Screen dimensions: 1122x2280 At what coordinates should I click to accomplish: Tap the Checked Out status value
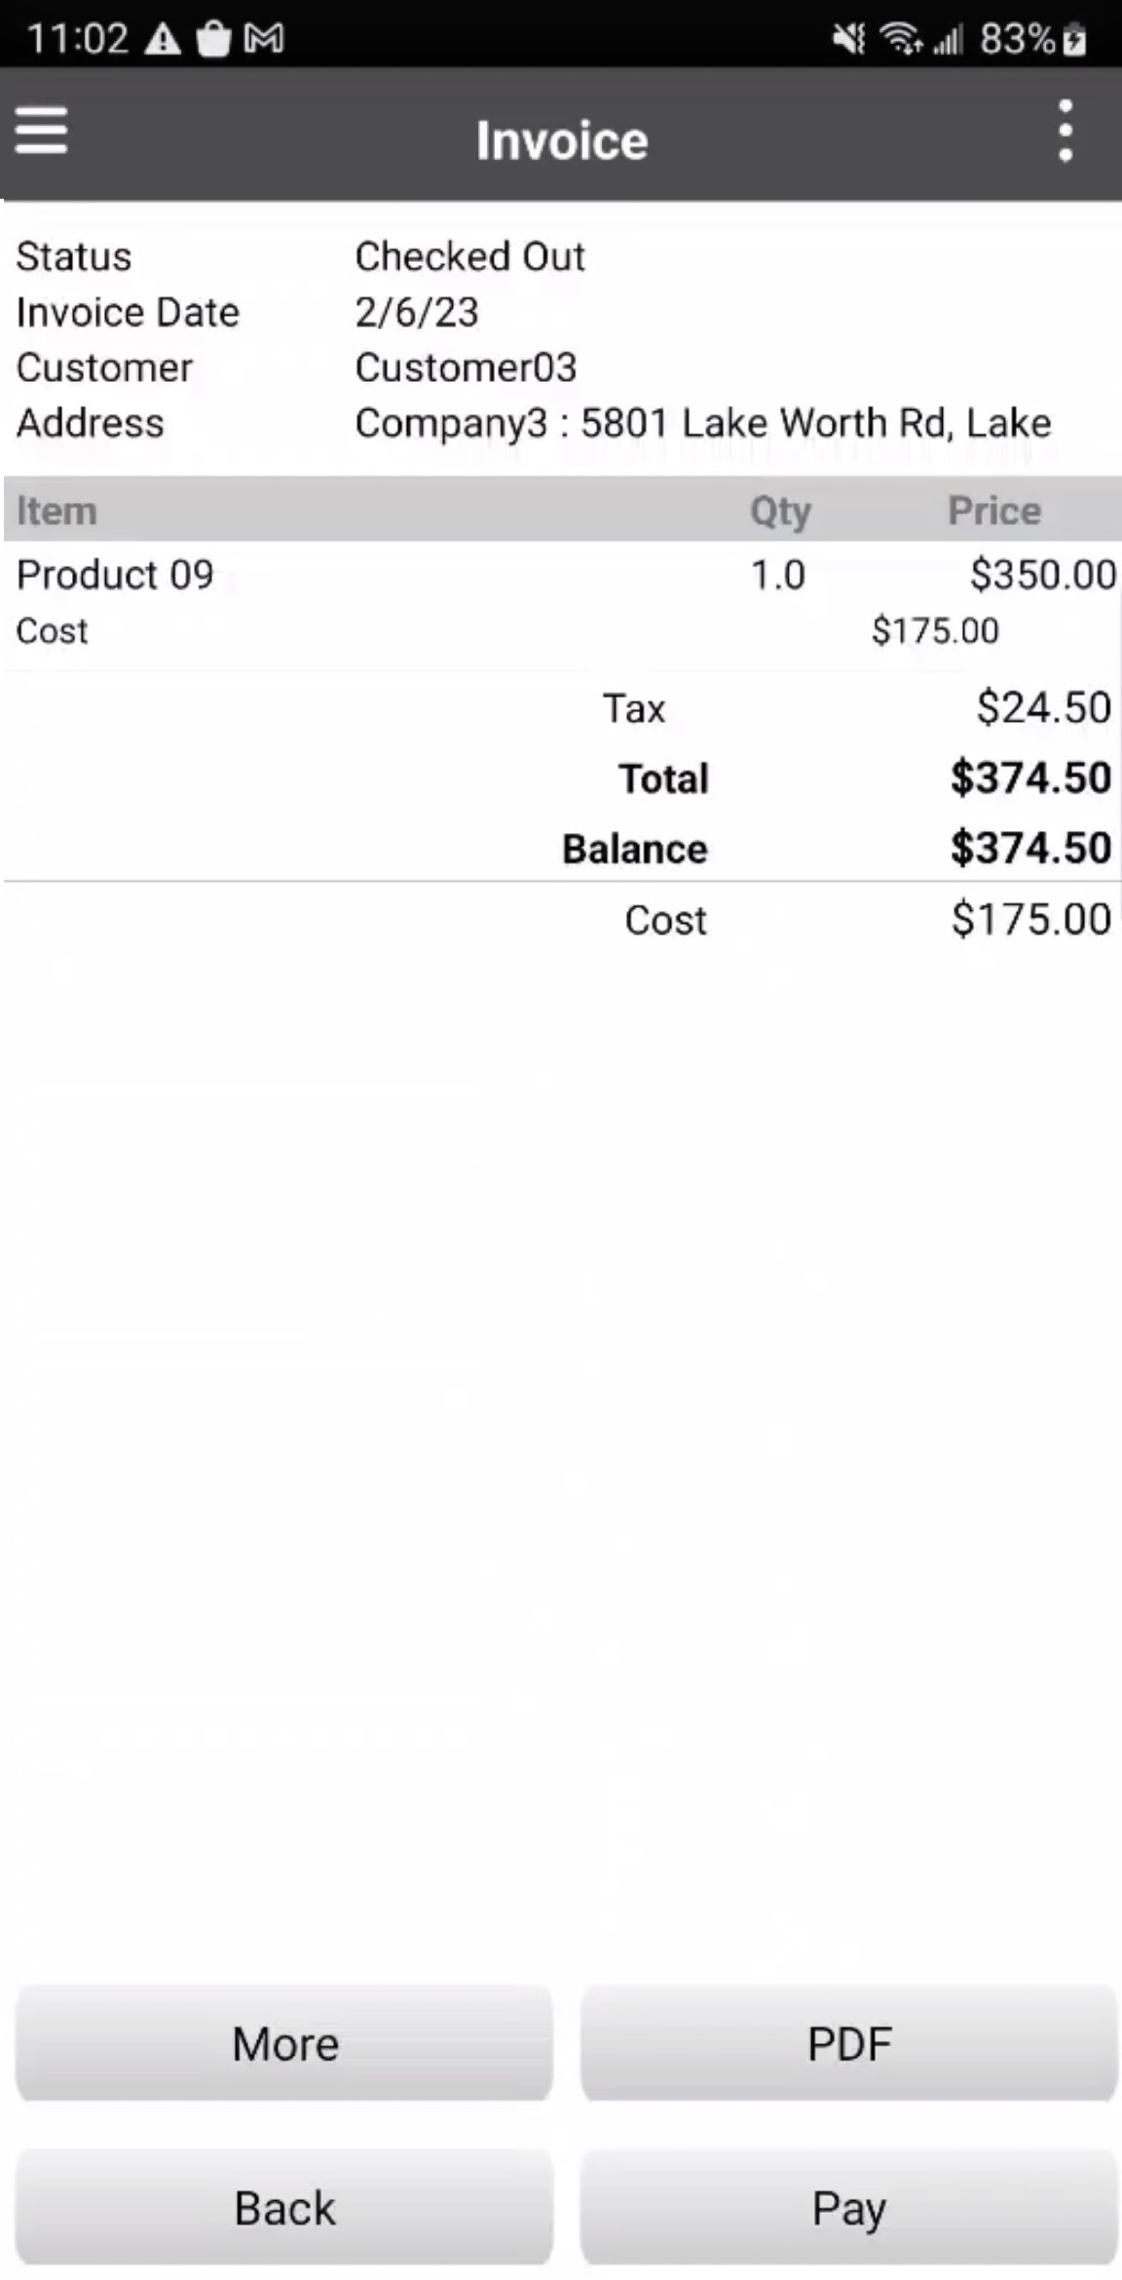[469, 257]
